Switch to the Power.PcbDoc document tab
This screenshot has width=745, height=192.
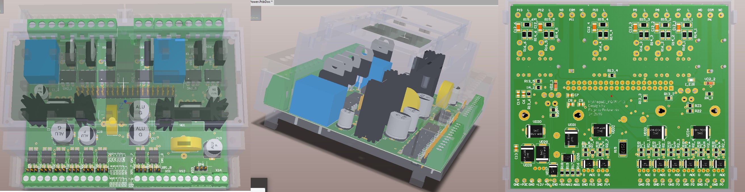coord(262,2)
